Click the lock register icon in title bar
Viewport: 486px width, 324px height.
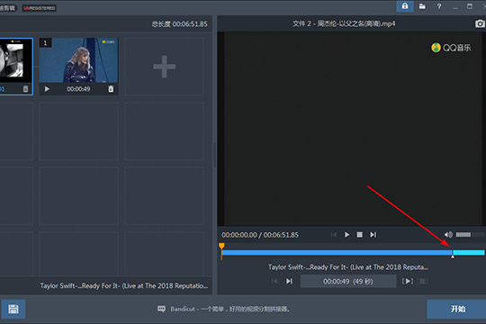(x=405, y=6)
